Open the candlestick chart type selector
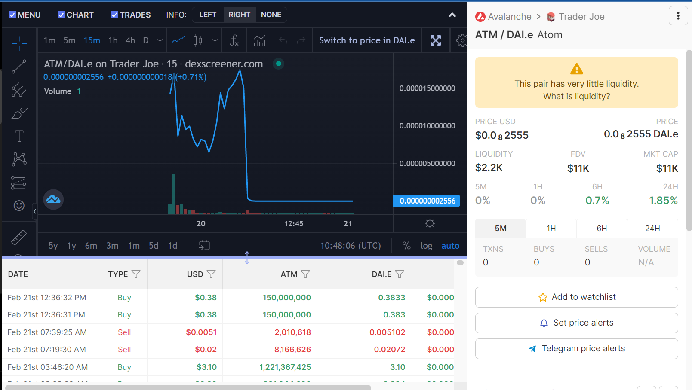The height and width of the screenshot is (390, 692). pos(198,40)
